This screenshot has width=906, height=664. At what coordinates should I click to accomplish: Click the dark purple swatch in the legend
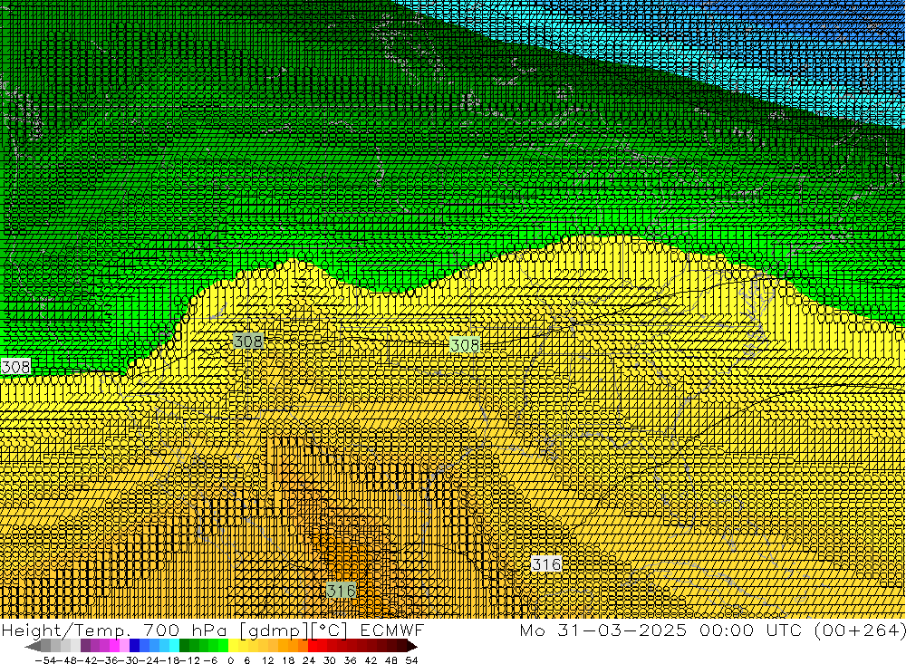pyautogui.click(x=85, y=646)
